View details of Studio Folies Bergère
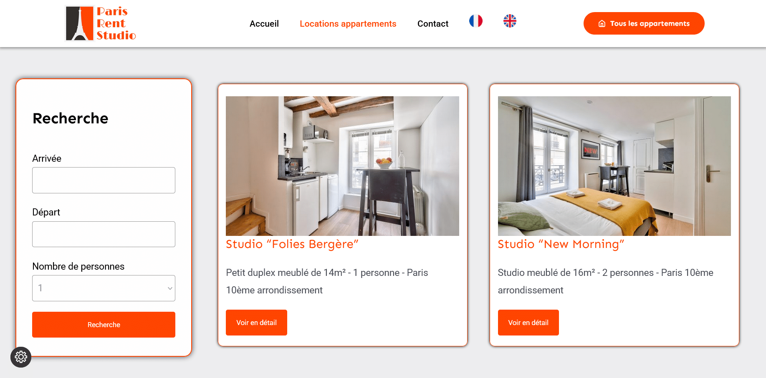The height and width of the screenshot is (378, 766). pyautogui.click(x=256, y=323)
